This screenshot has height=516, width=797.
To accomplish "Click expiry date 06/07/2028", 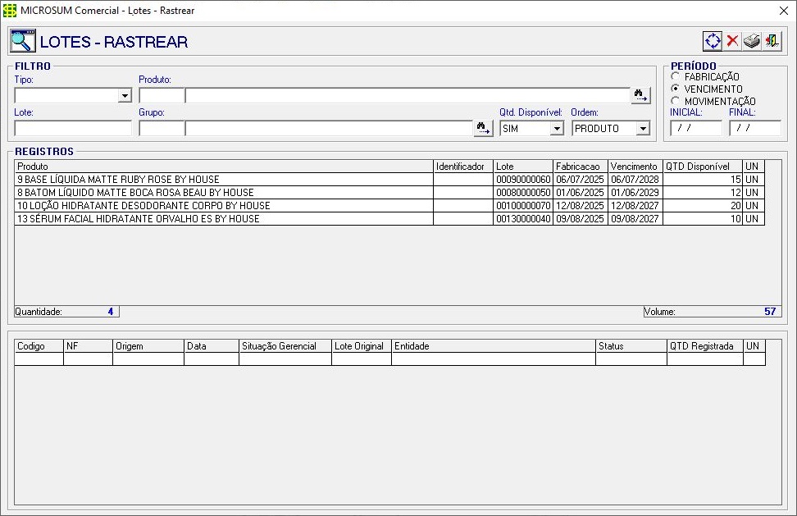I will pos(635,180).
